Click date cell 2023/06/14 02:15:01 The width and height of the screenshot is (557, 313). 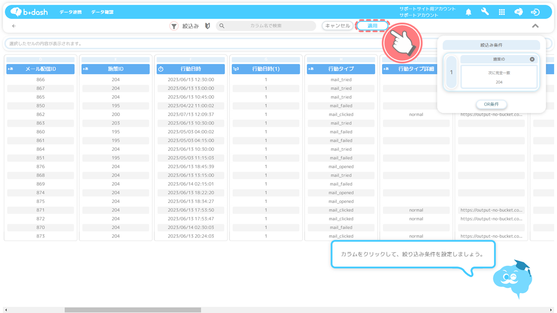191,184
